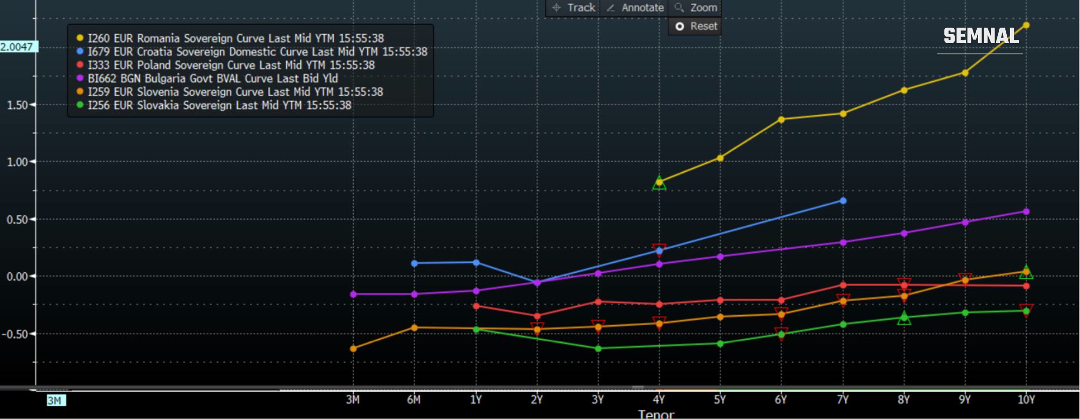Image resolution: width=1080 pixels, height=419 pixels.
Task: Click the Slovakia curve point at 3Y
Action: click(598, 349)
